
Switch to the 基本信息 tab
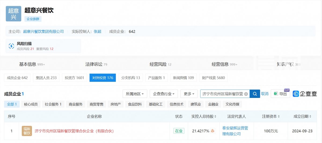(x=32, y=64)
